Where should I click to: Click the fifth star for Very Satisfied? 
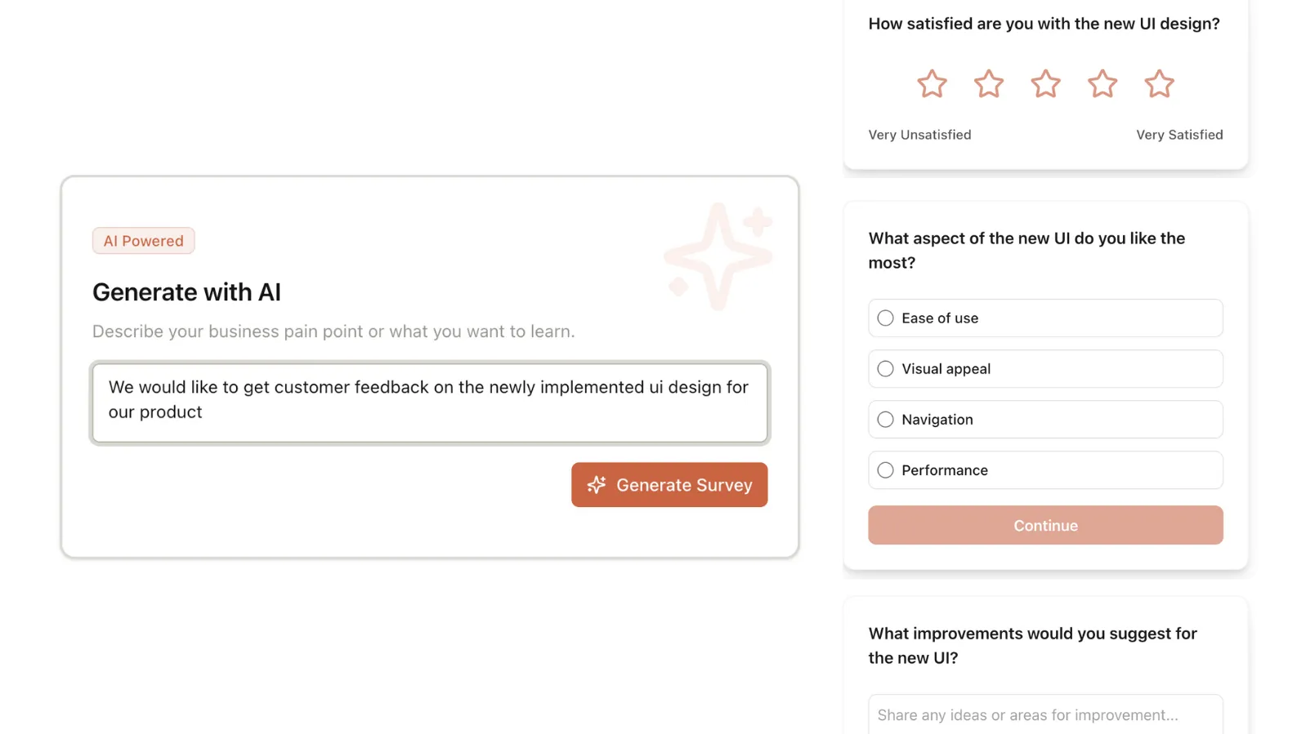[1159, 84]
